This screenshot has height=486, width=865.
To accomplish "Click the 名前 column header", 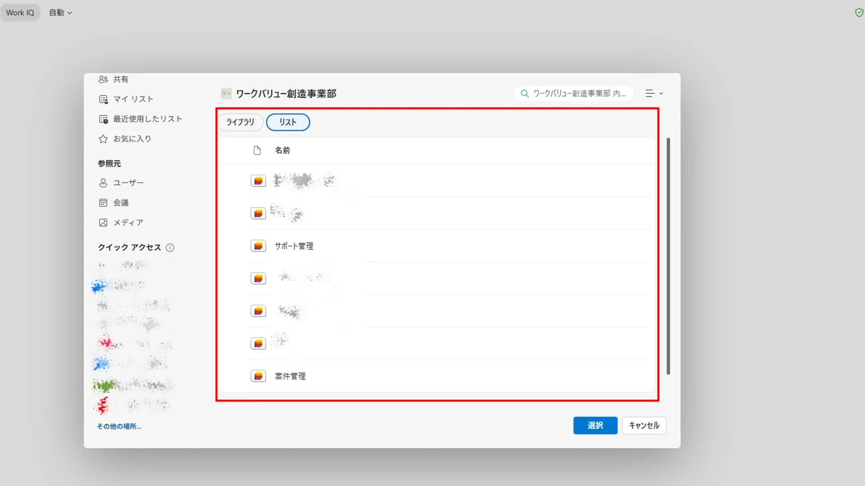I will pyautogui.click(x=282, y=150).
